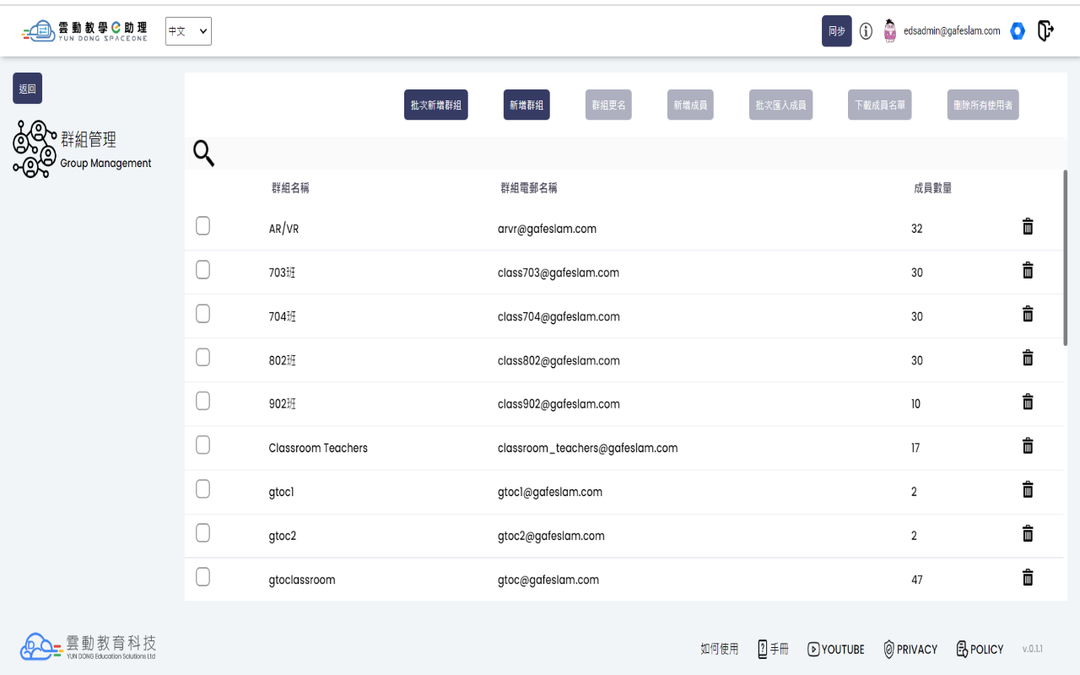Screen dimensions: 1080x675
Task: Select the 802班 checkbox
Action: (202, 358)
